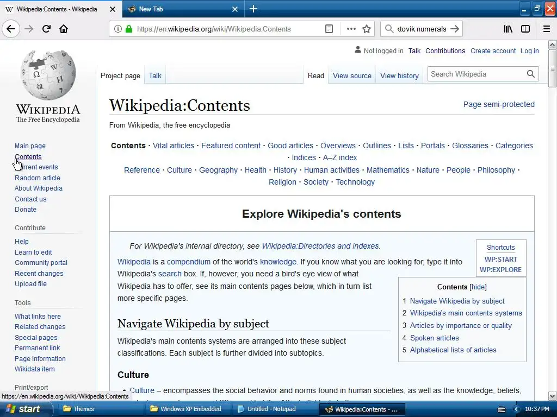This screenshot has width=557, height=417.
Task: Open the Contributions link
Action: click(x=445, y=50)
